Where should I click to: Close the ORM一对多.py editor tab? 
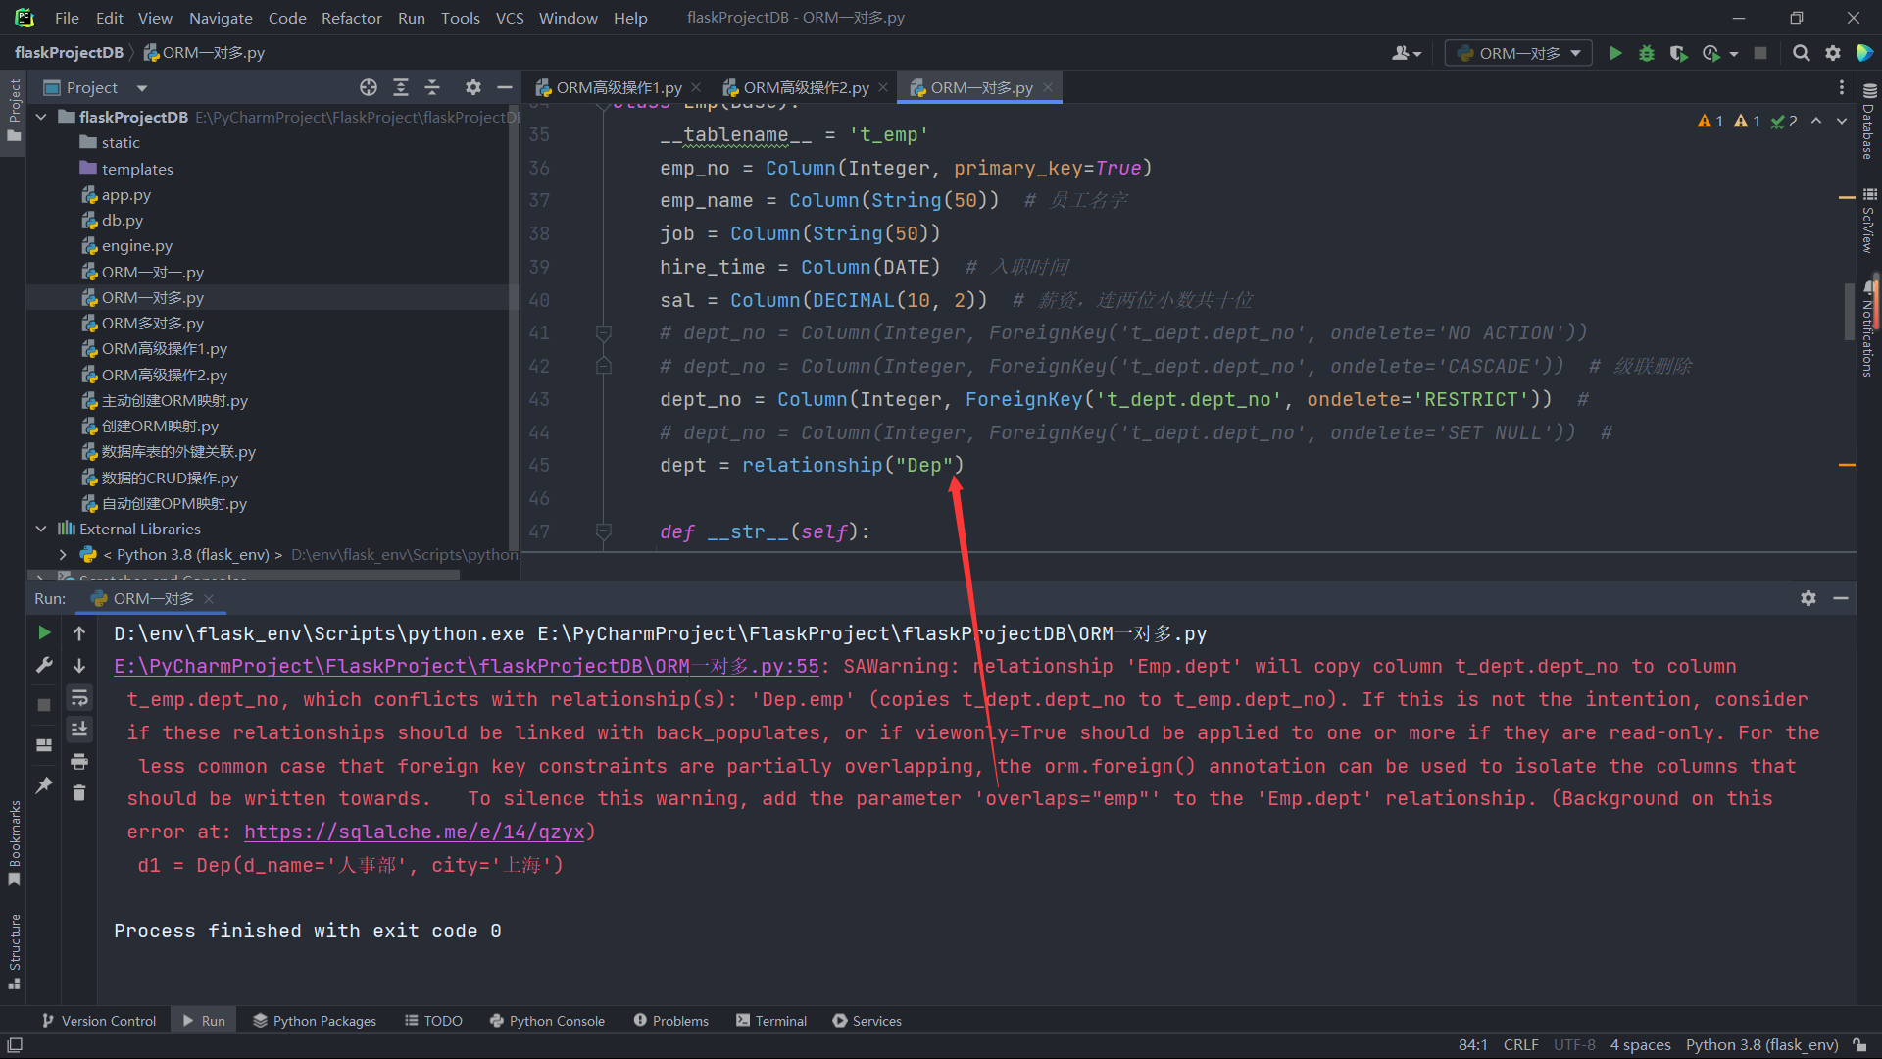(1048, 87)
